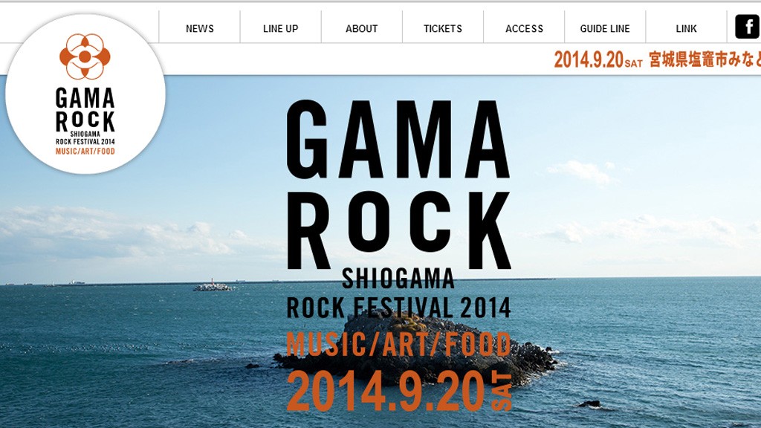Click SHIOGAMA ROCK FESTIVAL 2014 hero subtitle
The width and height of the screenshot is (761, 428).
click(398, 293)
